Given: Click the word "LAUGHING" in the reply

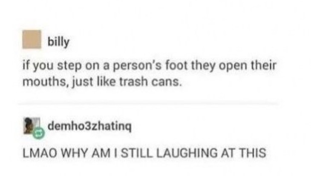Looking at the screenshot, I should [x=187, y=153].
